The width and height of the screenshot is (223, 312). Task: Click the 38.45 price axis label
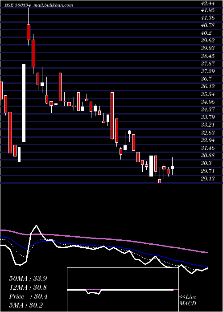208,56
